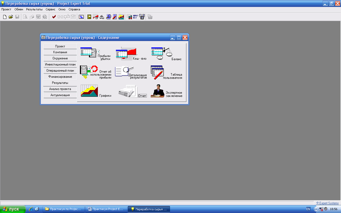This screenshot has height=213, width=341.
Task: Click the magnifier details toolbar icon
Action: [108, 17]
